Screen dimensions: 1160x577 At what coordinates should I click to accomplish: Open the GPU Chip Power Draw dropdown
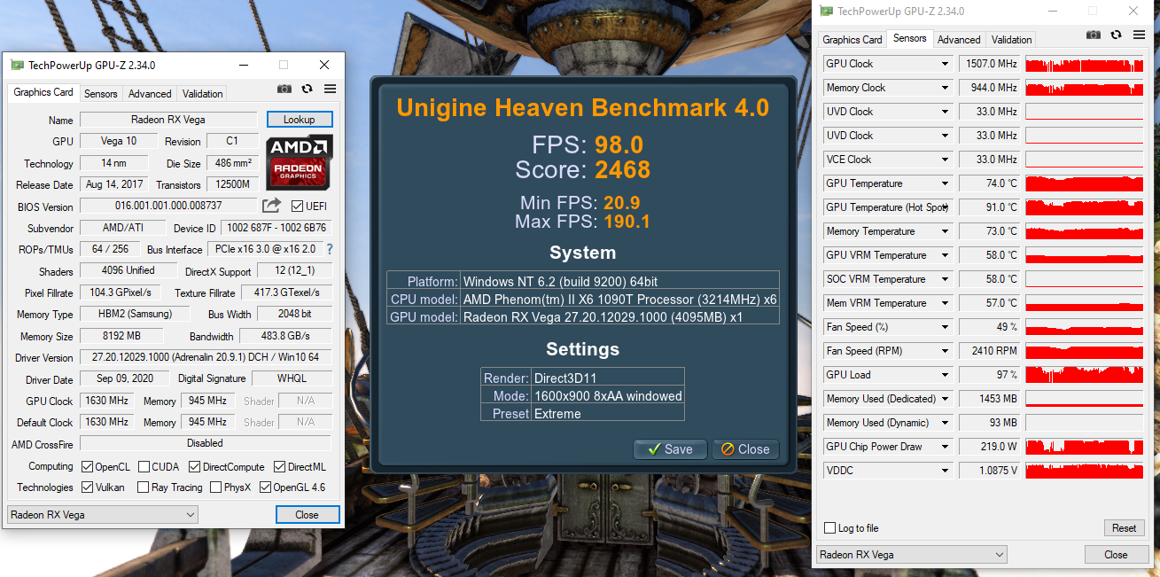[x=946, y=447]
